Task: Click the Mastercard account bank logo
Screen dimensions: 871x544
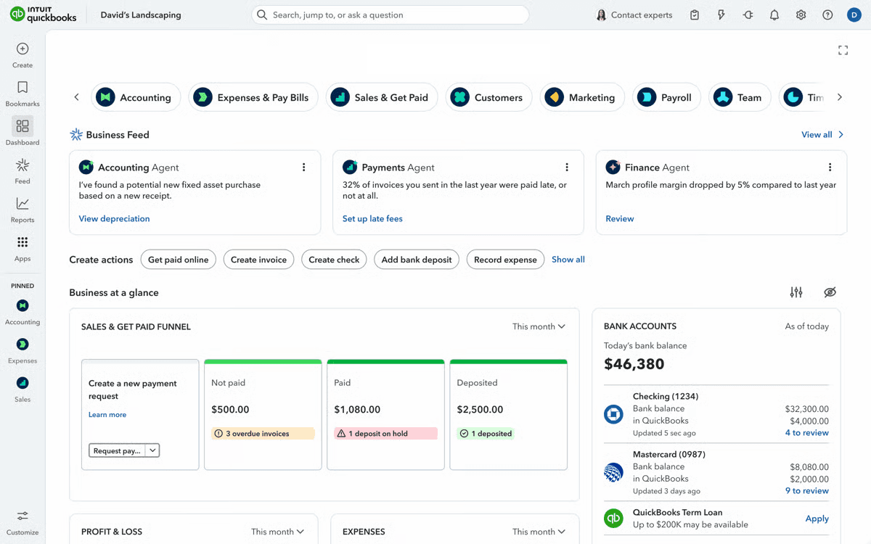Action: point(613,472)
